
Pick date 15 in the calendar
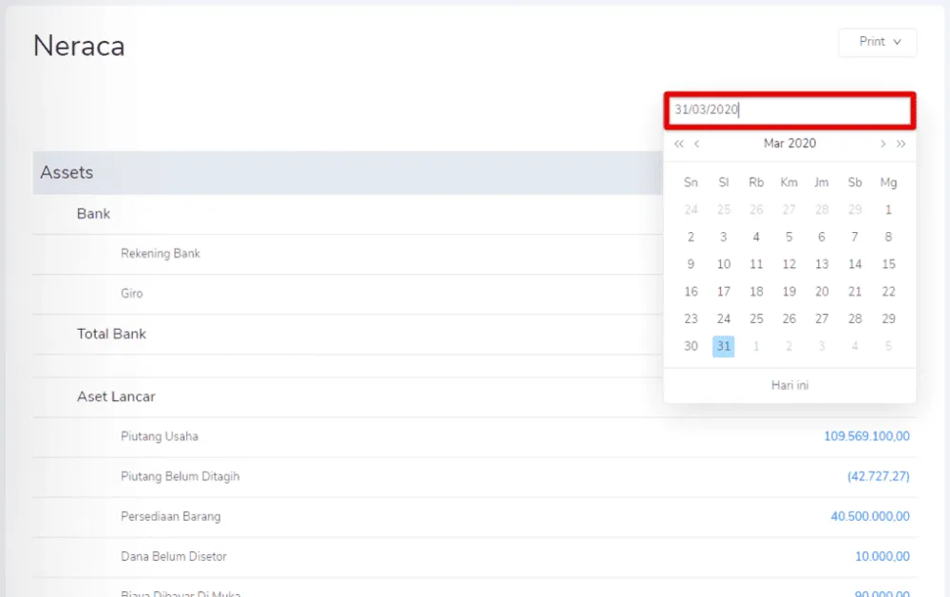888,264
